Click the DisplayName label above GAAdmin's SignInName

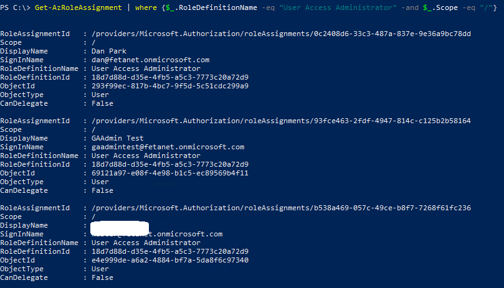coord(24,138)
